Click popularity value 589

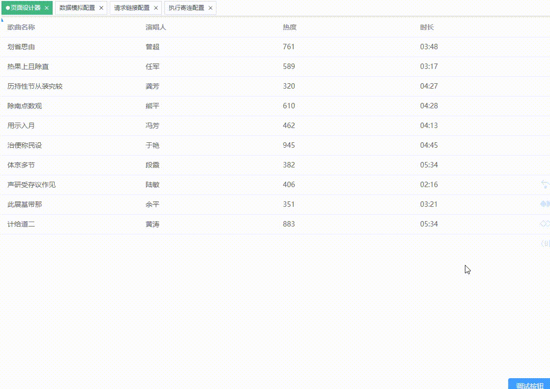pyautogui.click(x=289, y=66)
